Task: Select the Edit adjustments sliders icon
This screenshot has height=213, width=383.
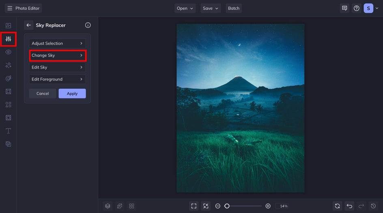Action: tap(8, 39)
